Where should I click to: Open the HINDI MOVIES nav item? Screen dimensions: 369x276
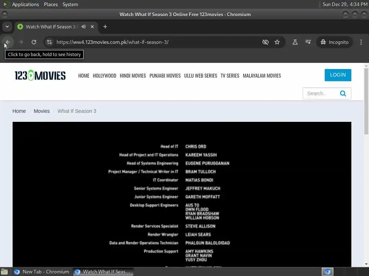[x=133, y=76]
